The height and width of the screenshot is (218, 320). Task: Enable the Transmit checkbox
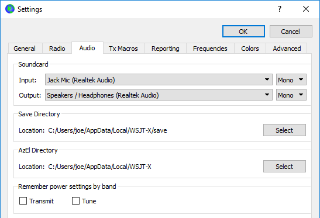pyautogui.click(x=23, y=200)
